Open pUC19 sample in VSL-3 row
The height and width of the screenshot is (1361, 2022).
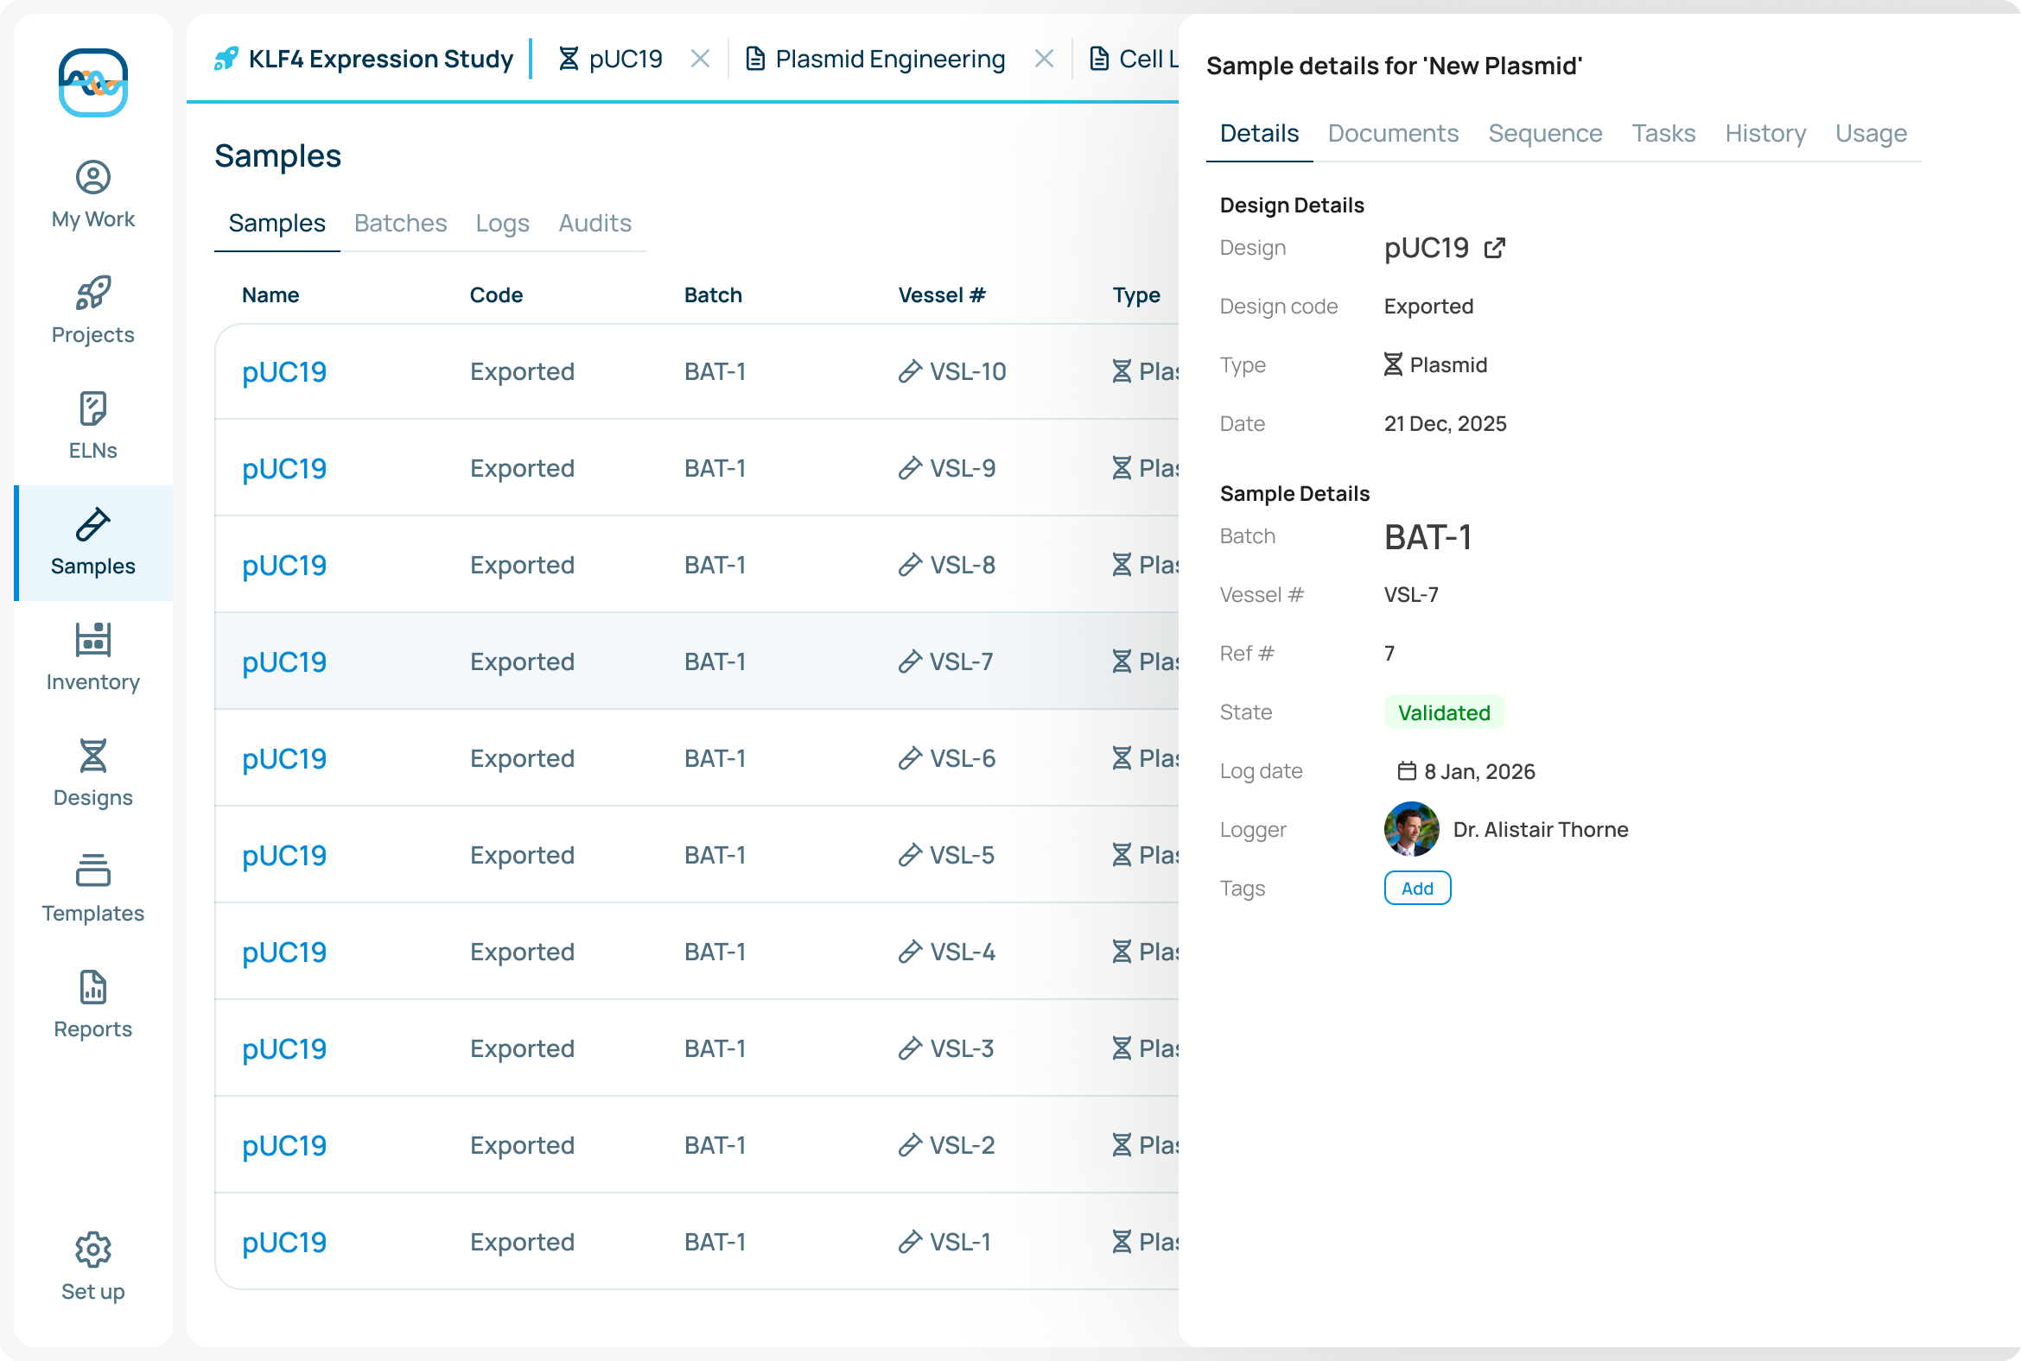click(284, 1048)
